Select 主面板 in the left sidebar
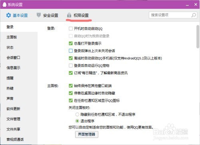 coord(19,37)
